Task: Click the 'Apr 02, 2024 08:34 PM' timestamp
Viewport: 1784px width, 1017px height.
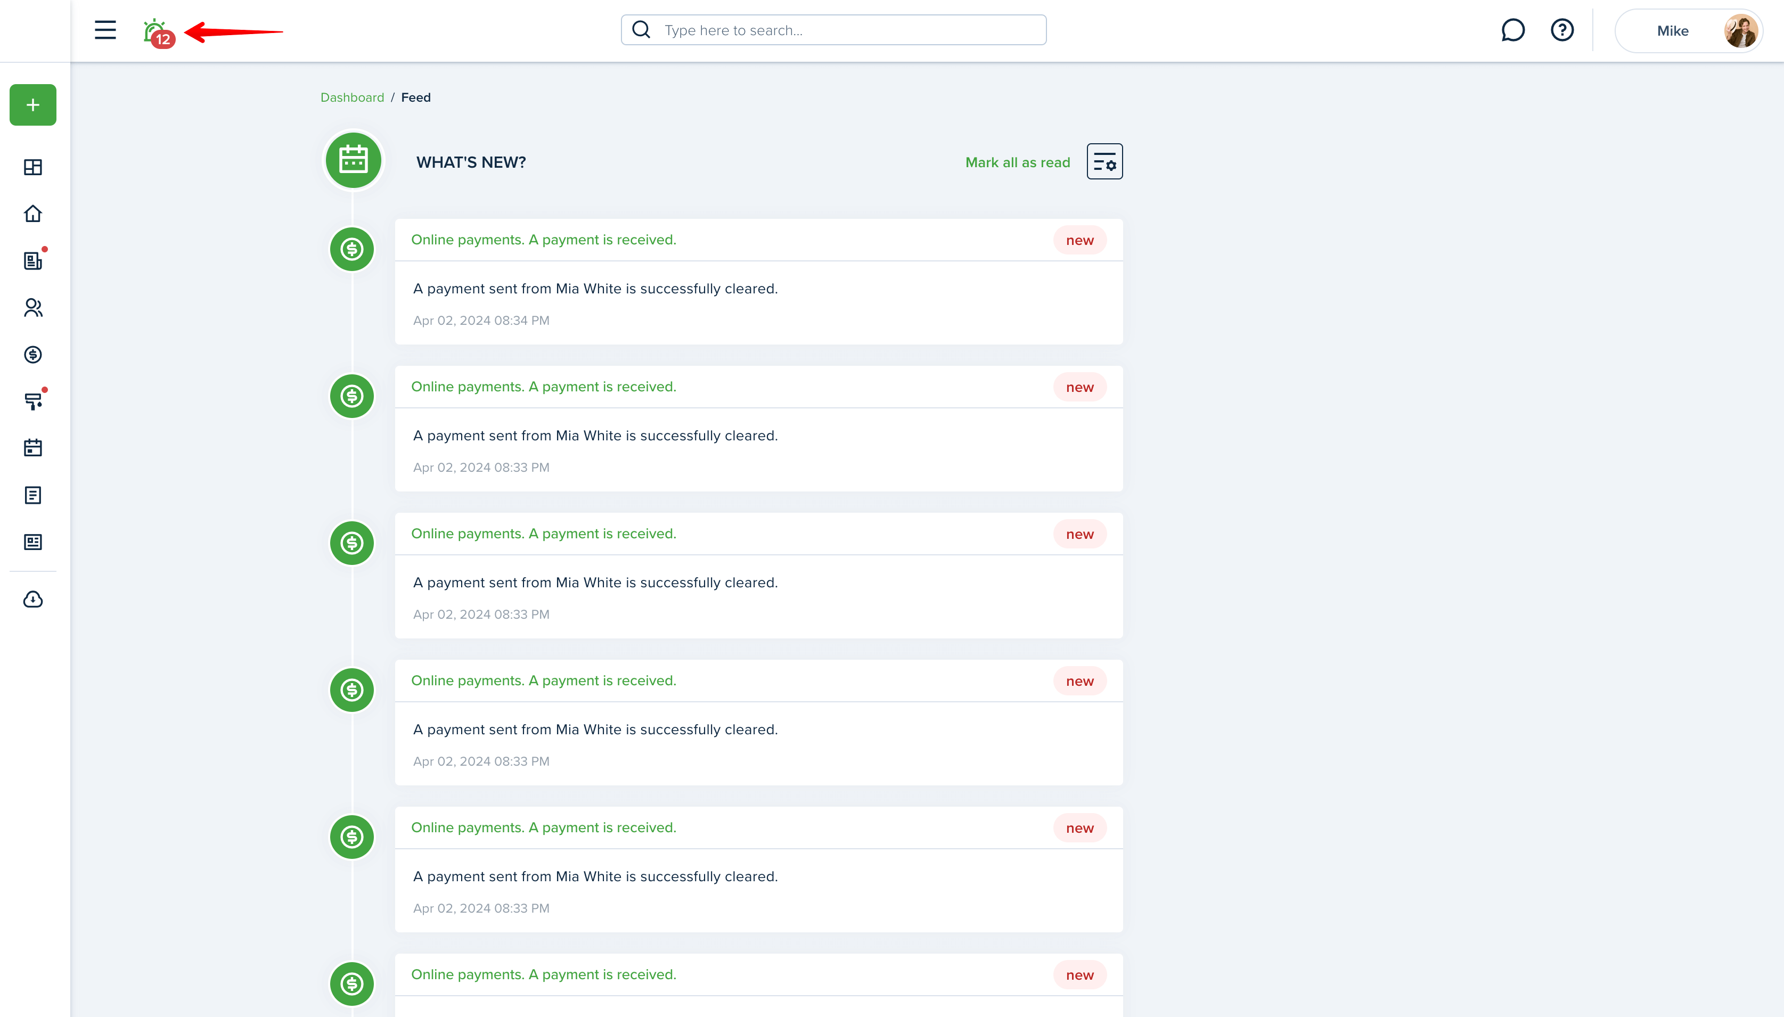Action: tap(481, 321)
